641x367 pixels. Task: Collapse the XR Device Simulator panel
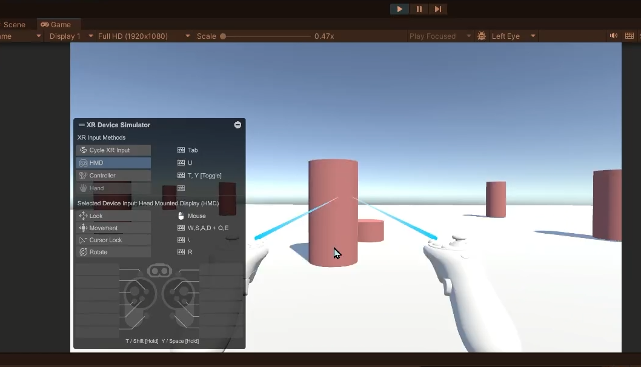(x=237, y=125)
